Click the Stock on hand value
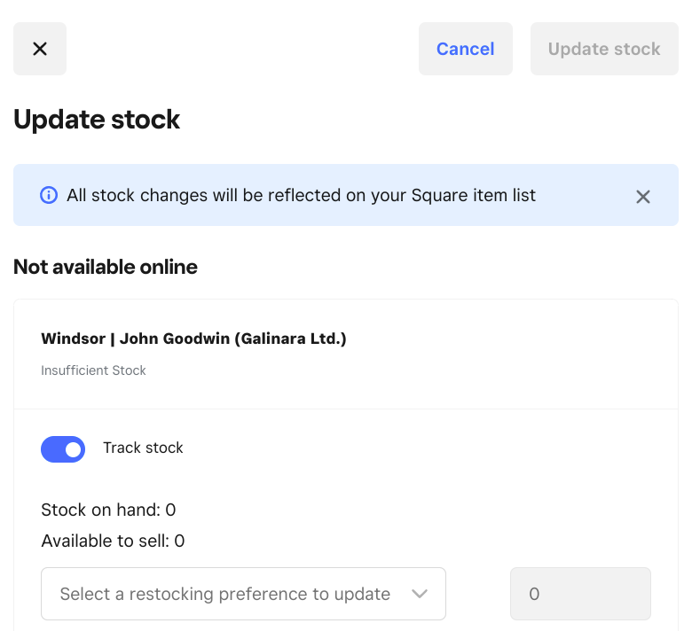The width and height of the screenshot is (692, 631). point(170,510)
